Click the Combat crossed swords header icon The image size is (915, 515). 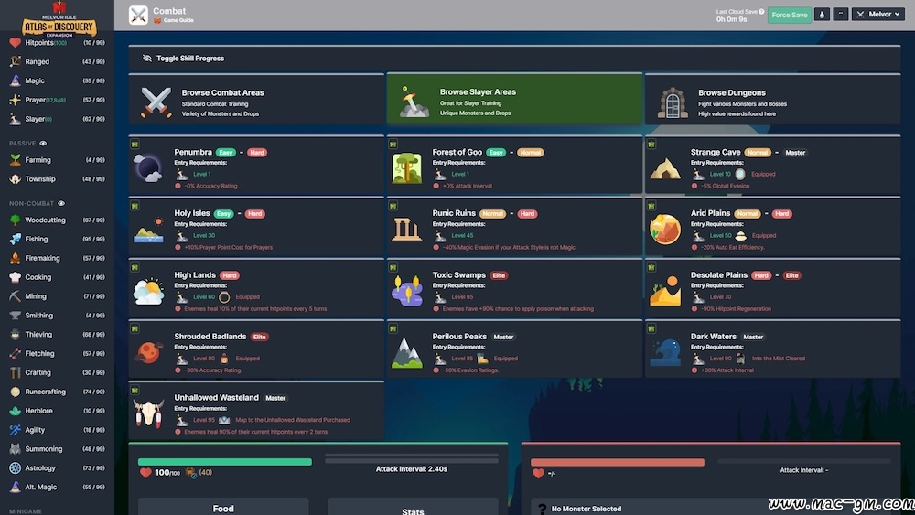click(138, 15)
